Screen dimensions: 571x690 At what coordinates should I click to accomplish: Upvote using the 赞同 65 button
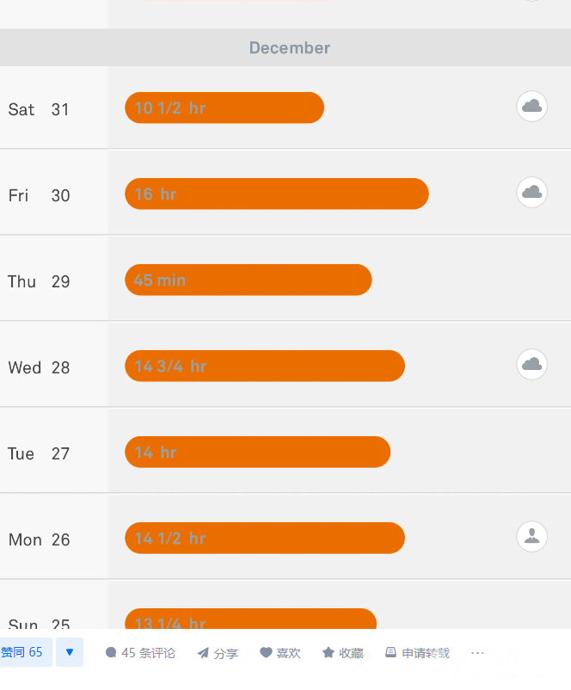(24, 652)
